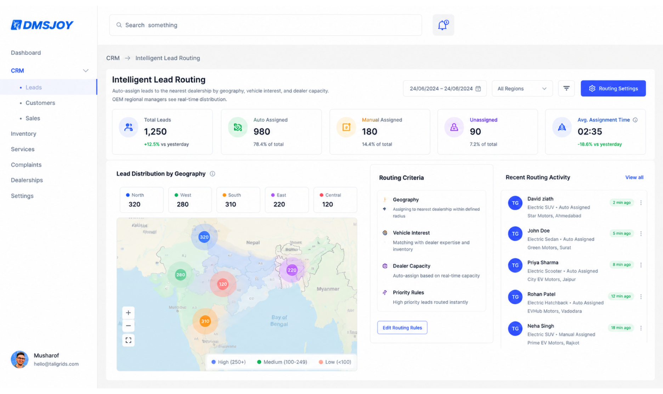The height and width of the screenshot is (394, 663).
Task: Click the DMSJOY logo
Action: click(42, 25)
